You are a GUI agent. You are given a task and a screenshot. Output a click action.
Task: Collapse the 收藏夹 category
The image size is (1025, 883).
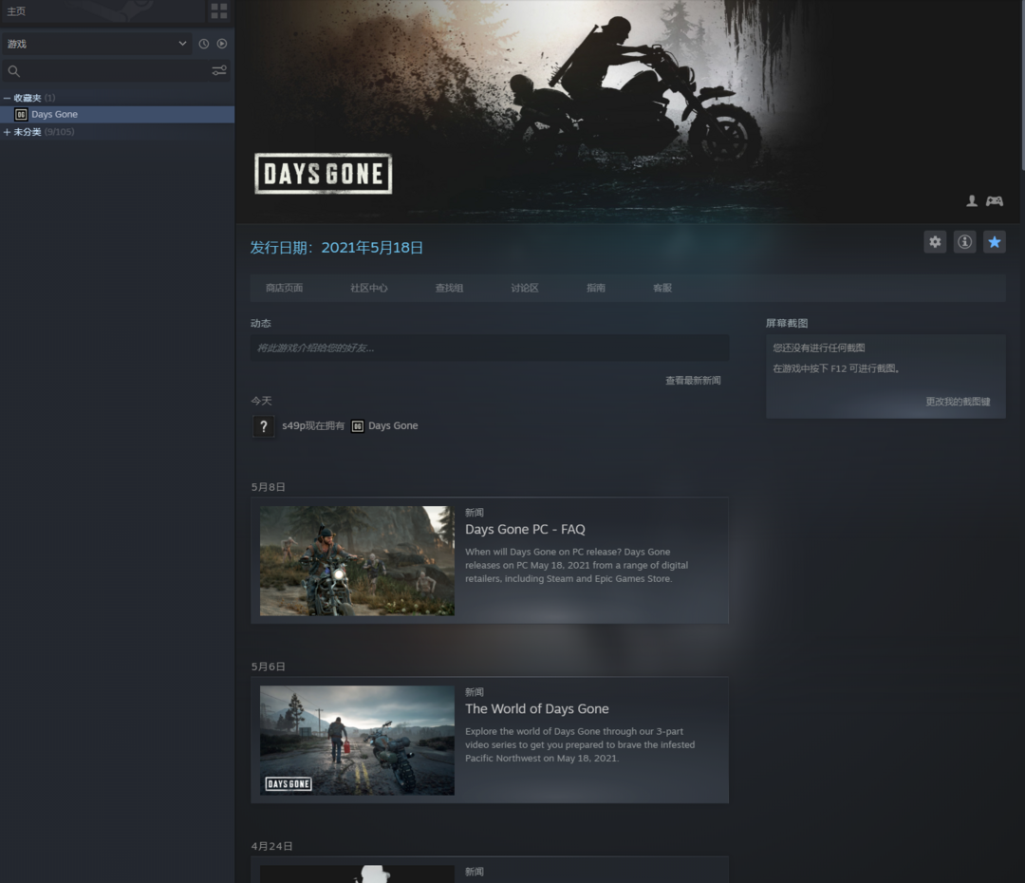point(8,98)
